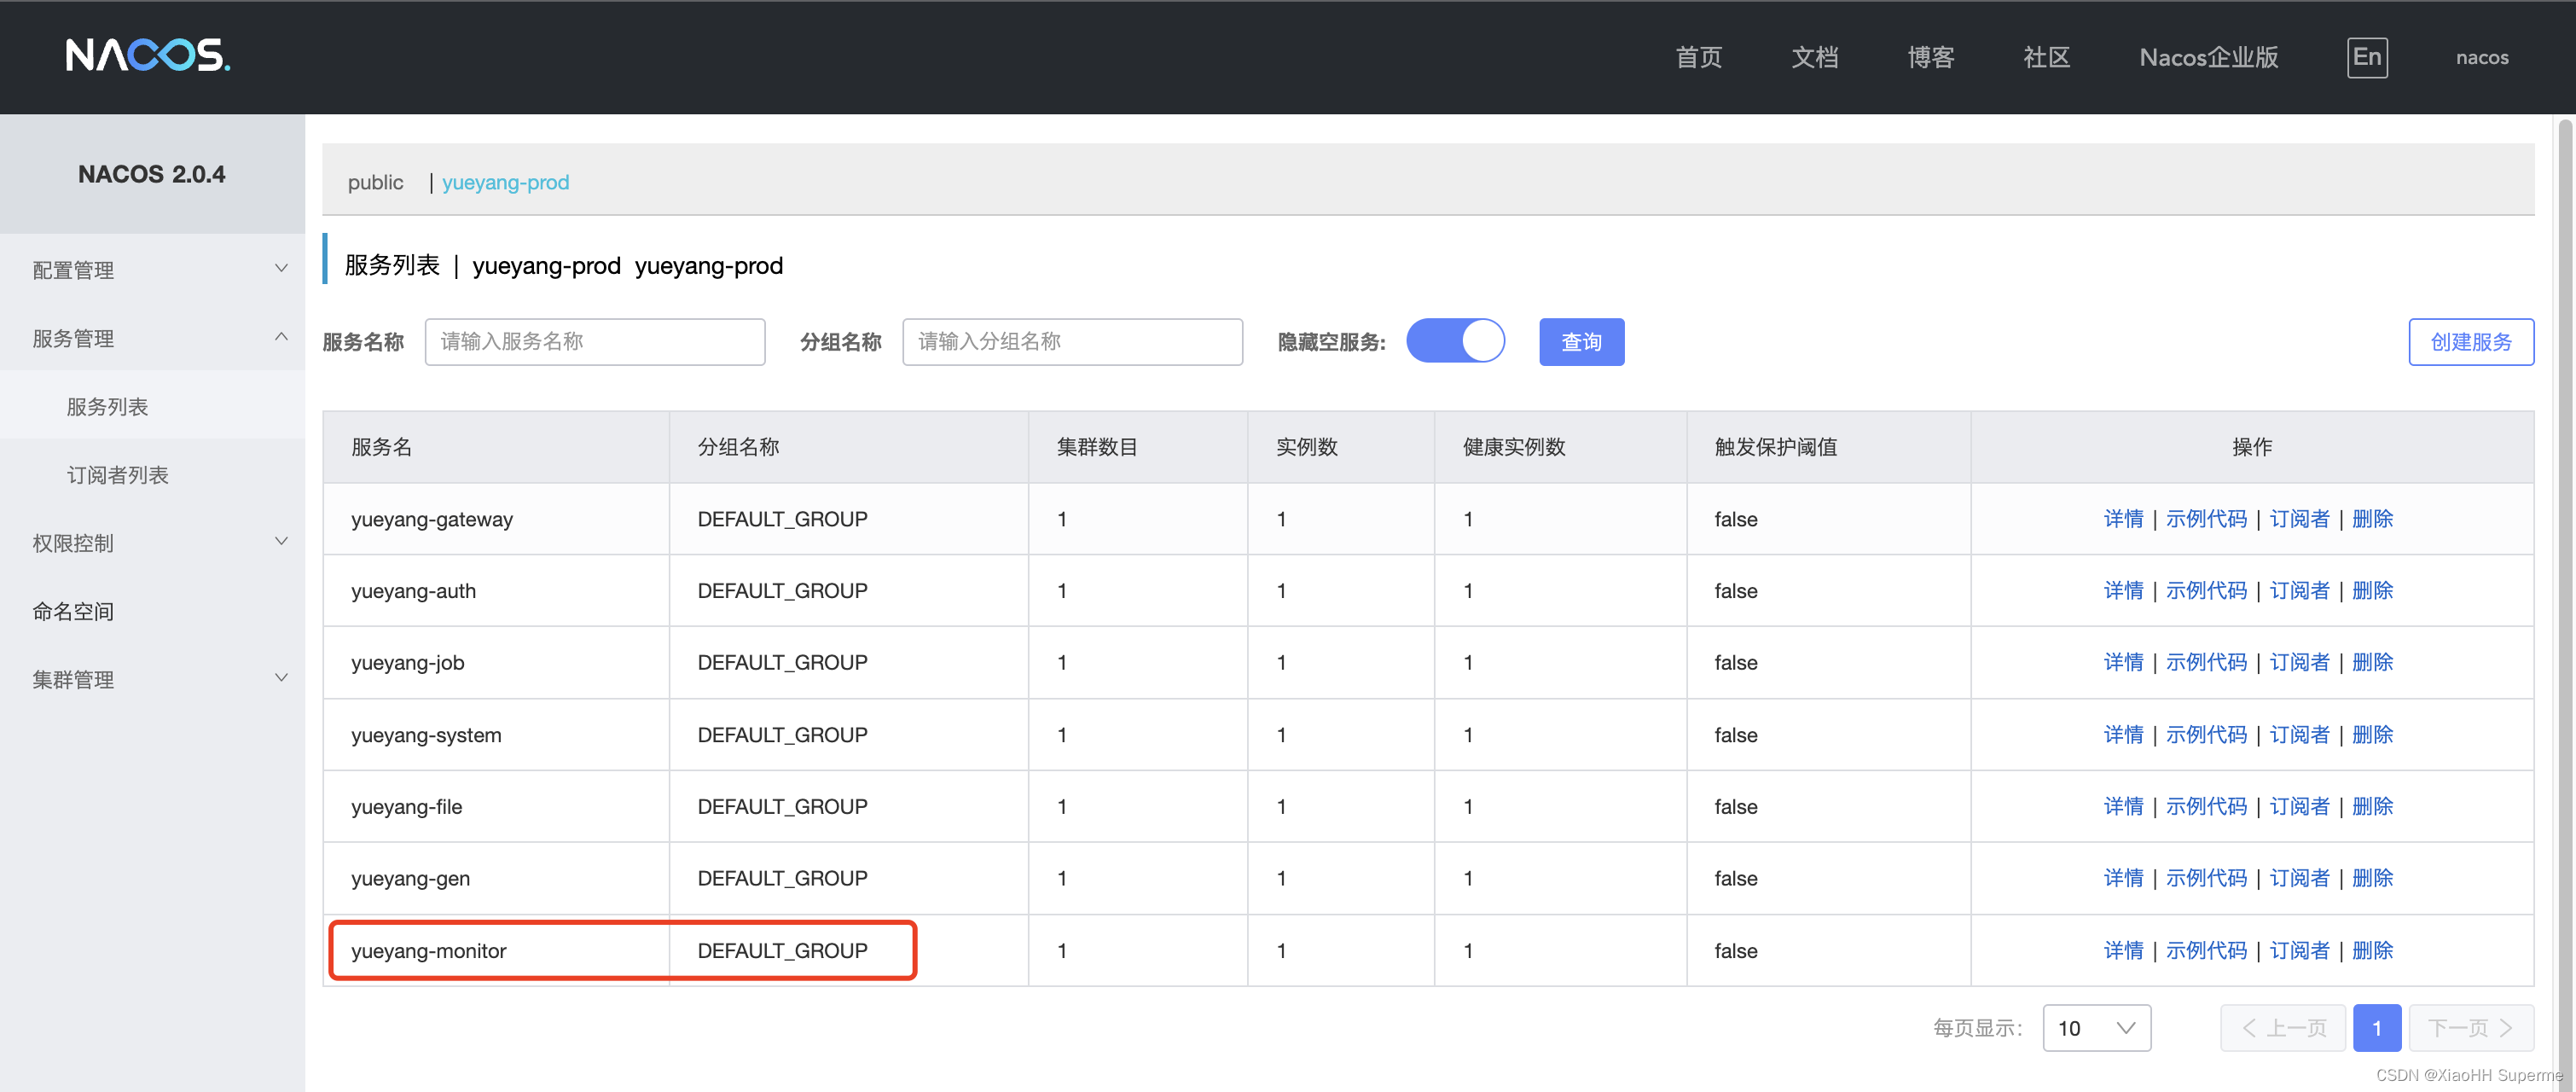Screen dimensions: 2576x1092
Task: Switch language with the En icon
Action: [2367, 57]
